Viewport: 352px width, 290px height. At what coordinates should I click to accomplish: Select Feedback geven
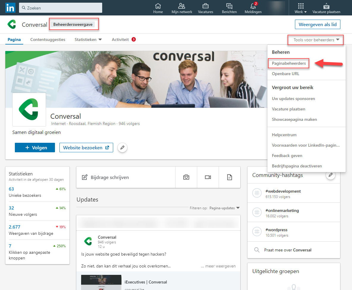[x=287, y=156]
